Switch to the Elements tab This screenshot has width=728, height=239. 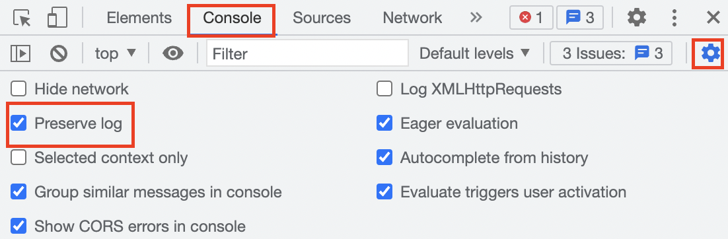click(139, 18)
